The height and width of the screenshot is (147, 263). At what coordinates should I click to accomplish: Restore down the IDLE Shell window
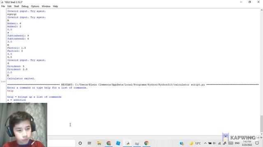click(249, 2)
